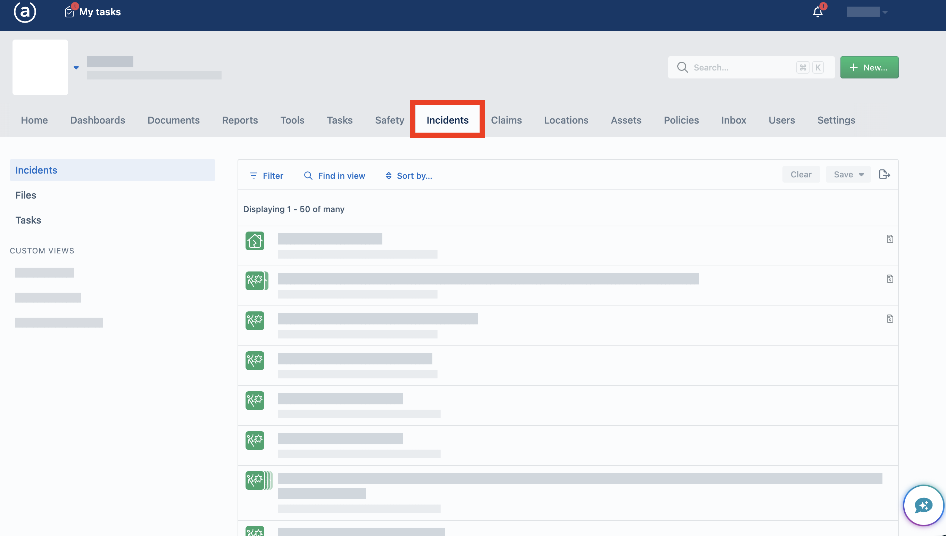Expand the organization switcher arrow
The image size is (946, 536).
point(76,68)
